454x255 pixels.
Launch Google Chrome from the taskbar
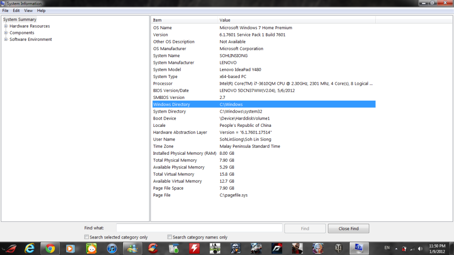pyautogui.click(x=50, y=248)
